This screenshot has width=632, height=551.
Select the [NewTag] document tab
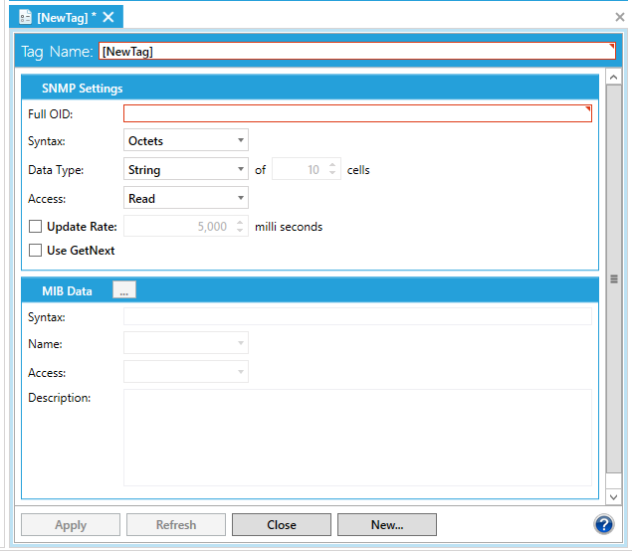coord(66,17)
